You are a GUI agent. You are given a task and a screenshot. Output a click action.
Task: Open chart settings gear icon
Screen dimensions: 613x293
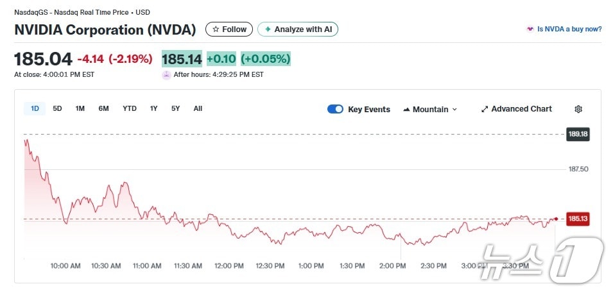pyautogui.click(x=578, y=109)
